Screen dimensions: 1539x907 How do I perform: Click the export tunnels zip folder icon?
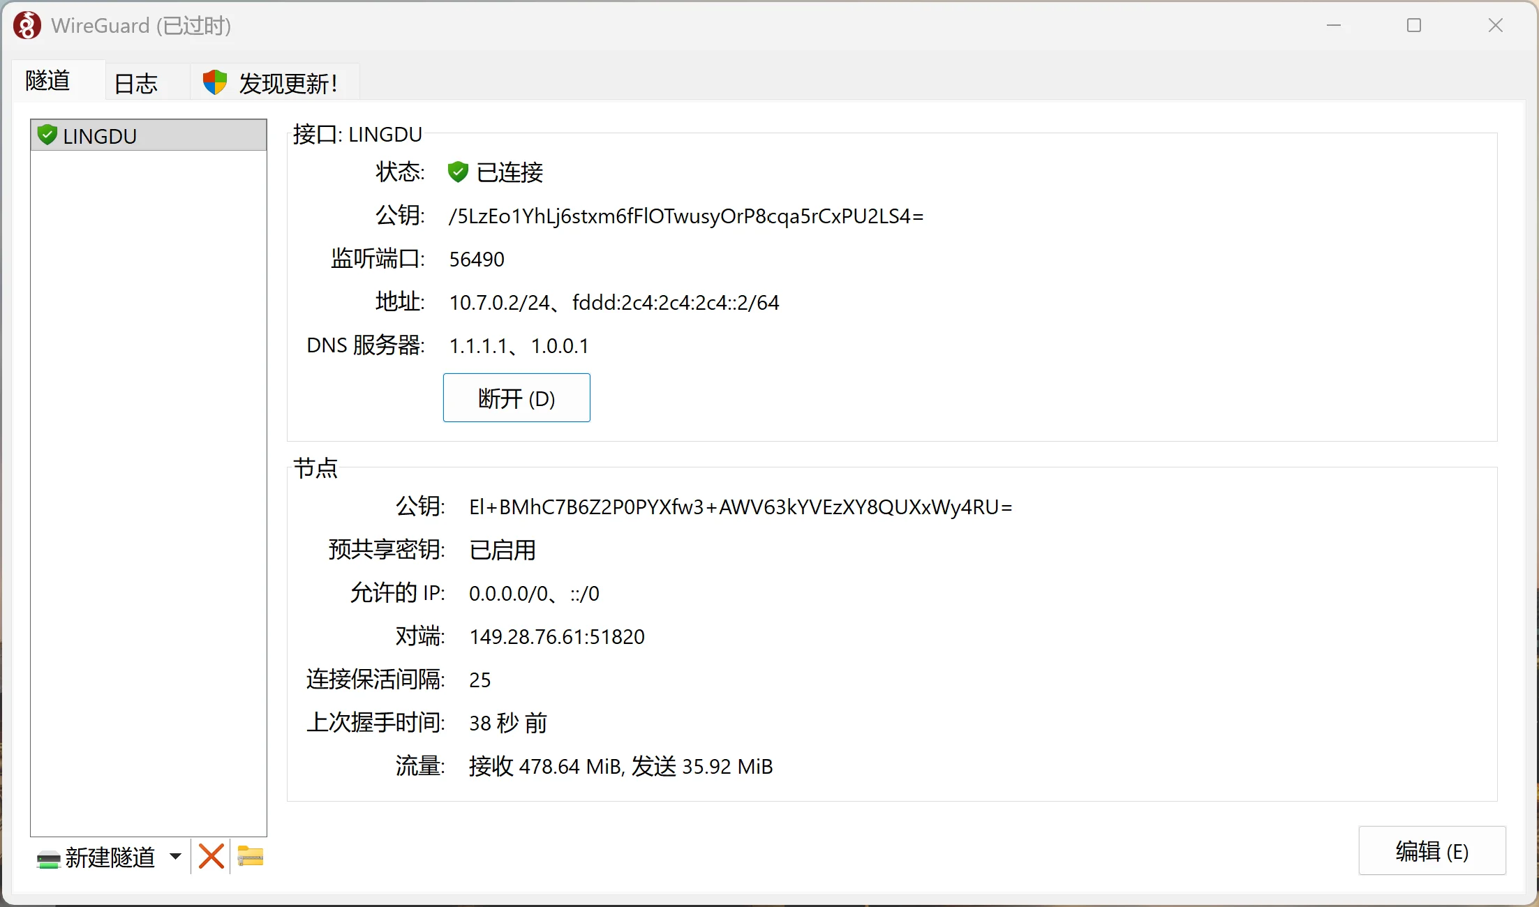coord(250,855)
